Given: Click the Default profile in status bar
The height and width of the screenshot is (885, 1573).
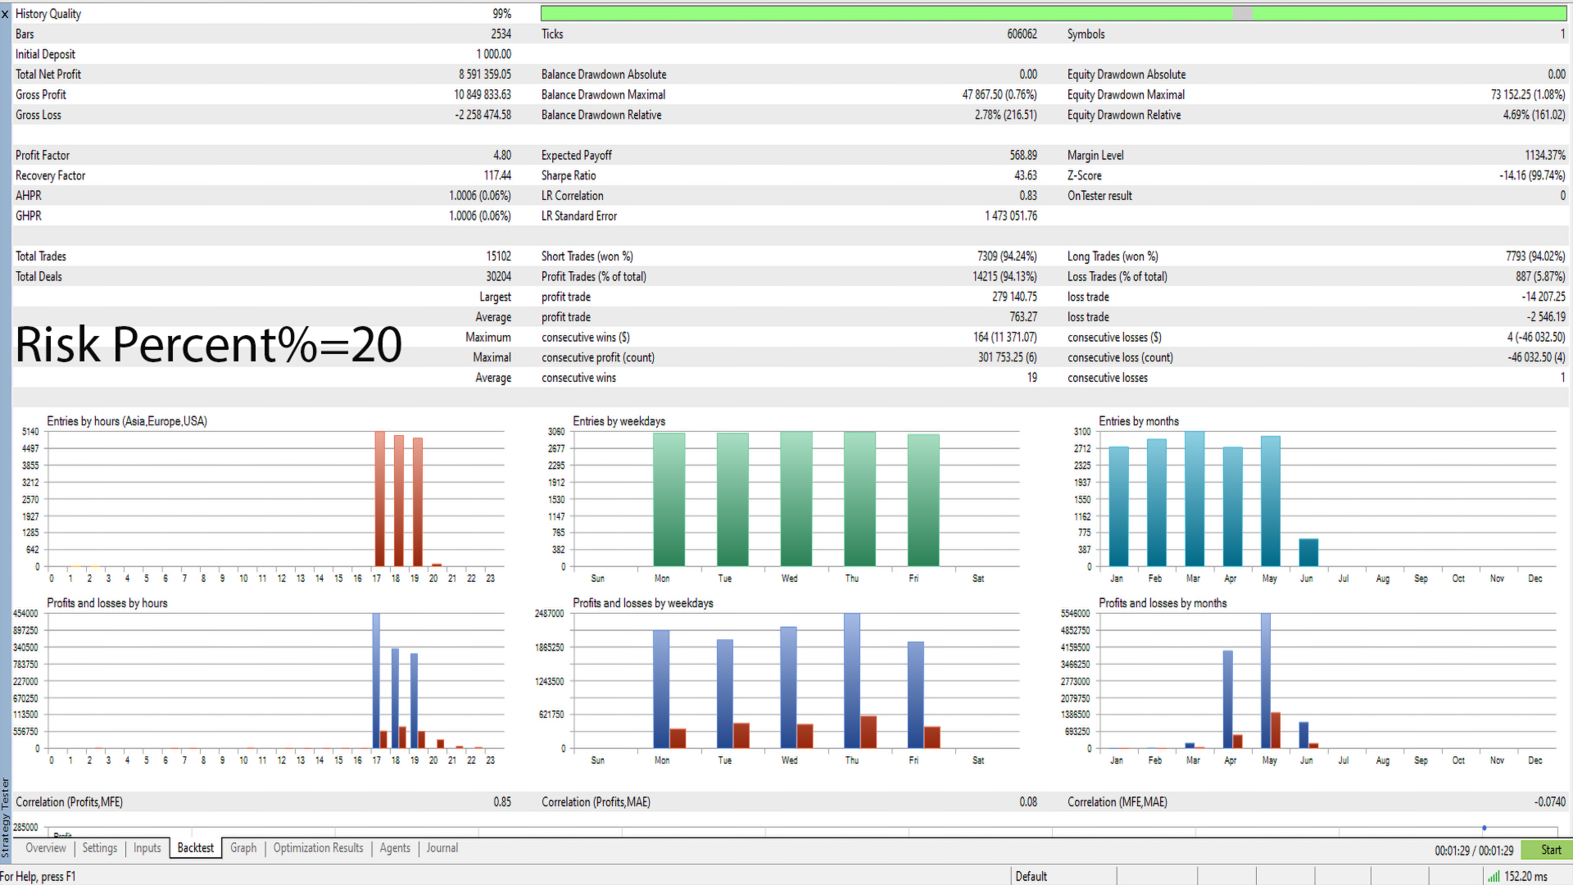Looking at the screenshot, I should (1031, 876).
